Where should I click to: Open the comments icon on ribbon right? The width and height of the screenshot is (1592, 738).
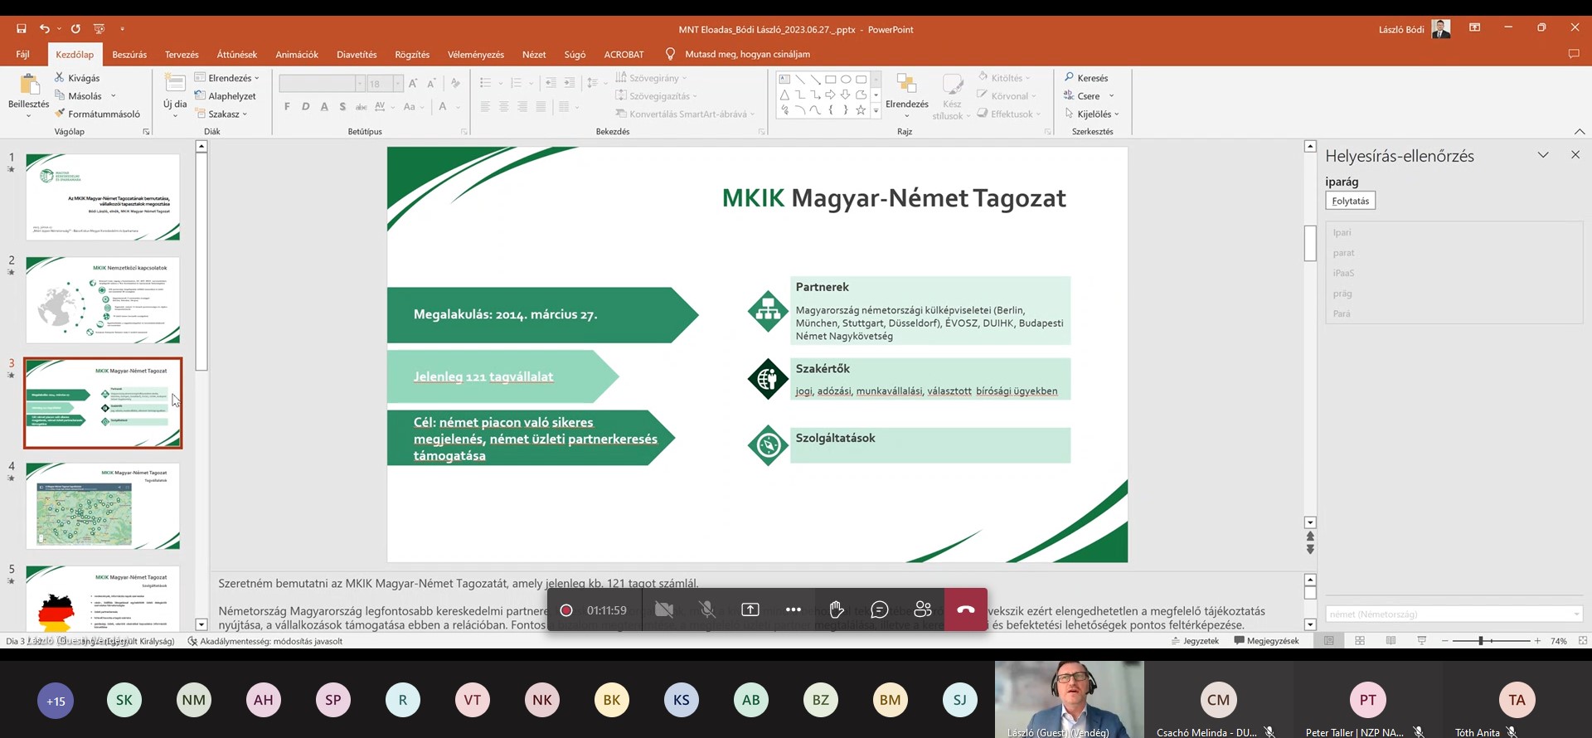(x=1574, y=54)
